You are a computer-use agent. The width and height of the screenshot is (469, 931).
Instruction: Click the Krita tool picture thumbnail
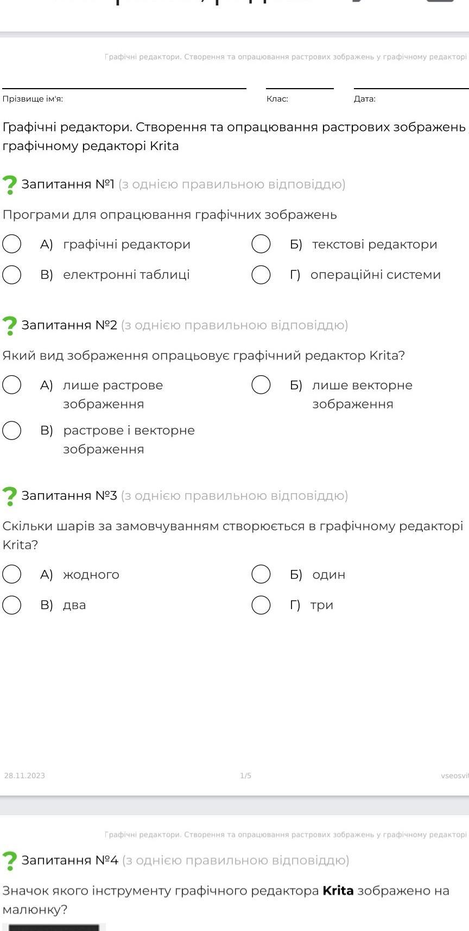[54, 927]
